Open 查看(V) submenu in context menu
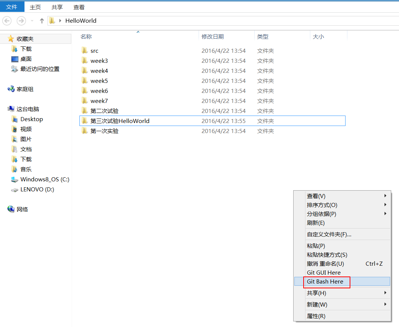The width and height of the screenshot is (399, 327). (x=343, y=196)
